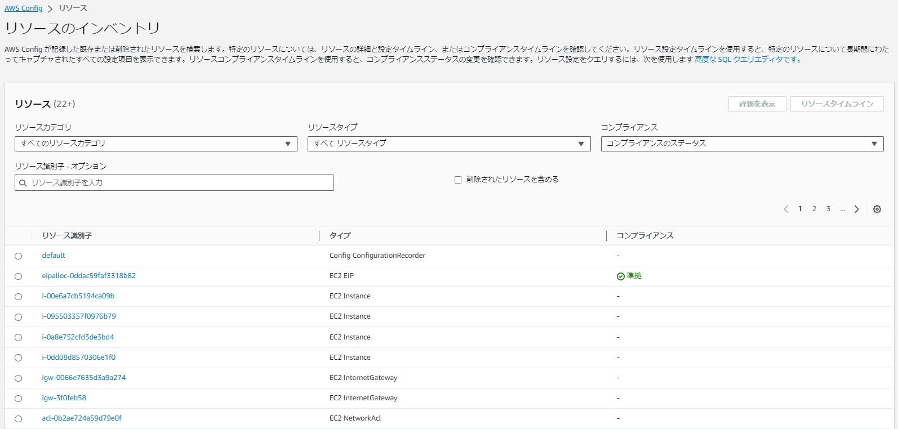Click the pagination ellipsis
The image size is (898, 429).
[x=842, y=209]
